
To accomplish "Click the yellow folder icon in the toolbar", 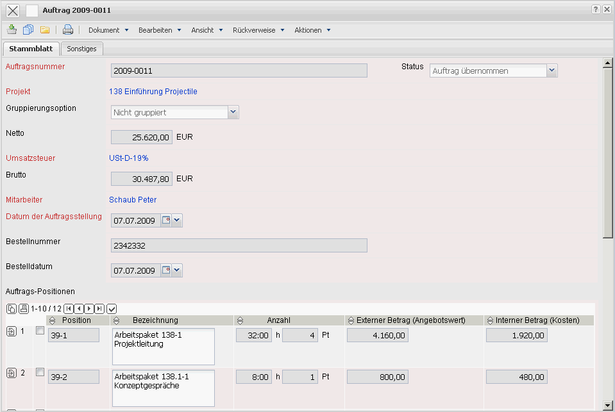I will 45,29.
